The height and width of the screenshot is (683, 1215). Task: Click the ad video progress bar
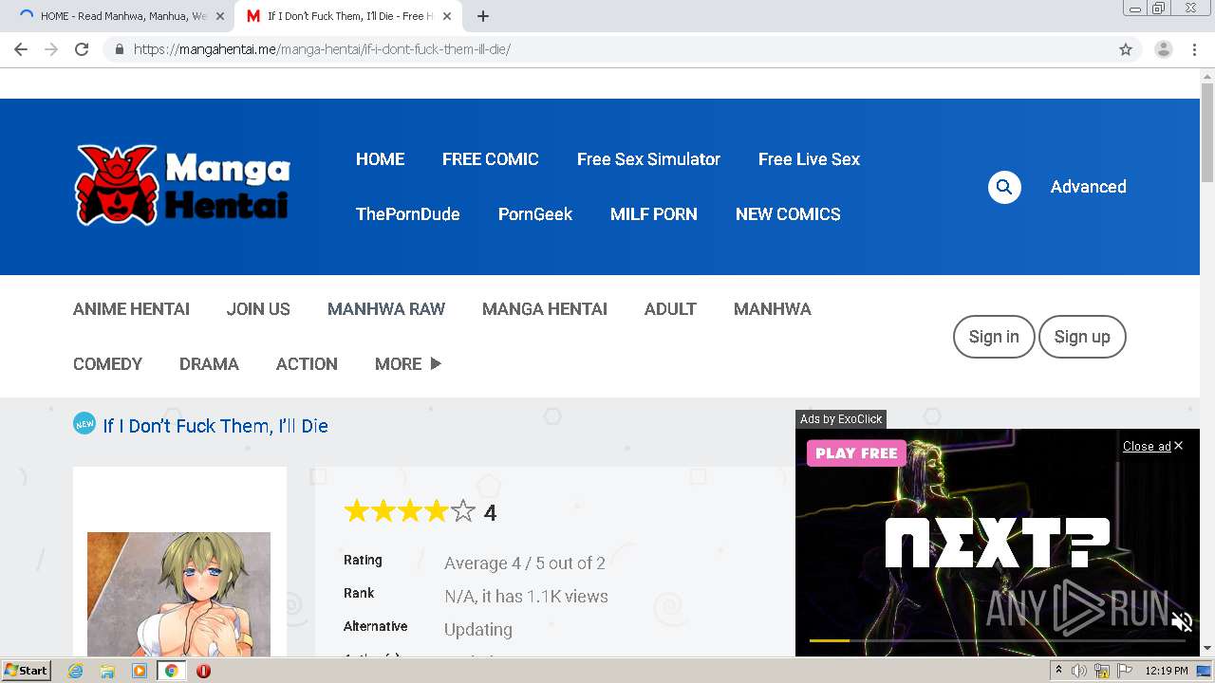pyautogui.click(x=997, y=641)
